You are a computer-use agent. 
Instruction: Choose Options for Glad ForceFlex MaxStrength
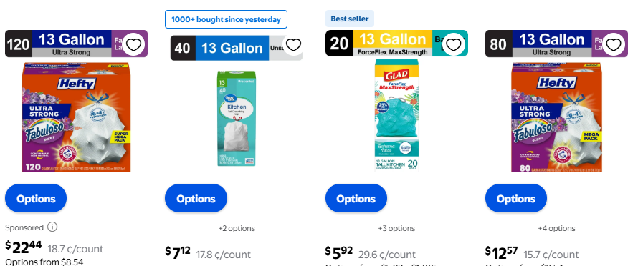356,198
